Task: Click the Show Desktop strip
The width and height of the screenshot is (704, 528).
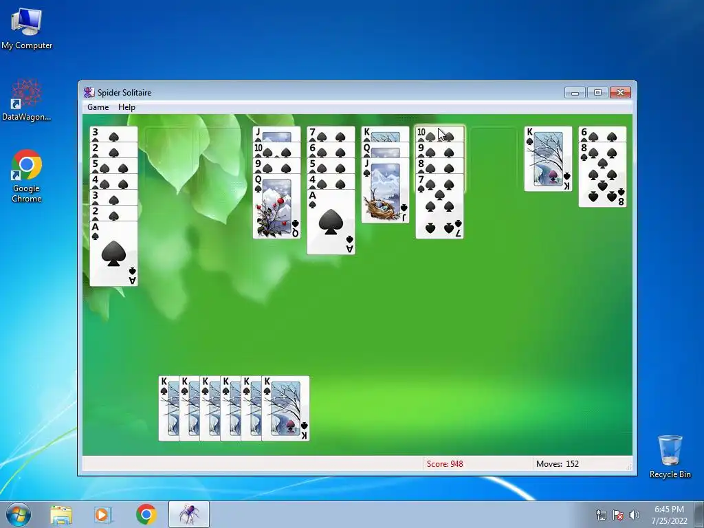Action: pos(699,514)
